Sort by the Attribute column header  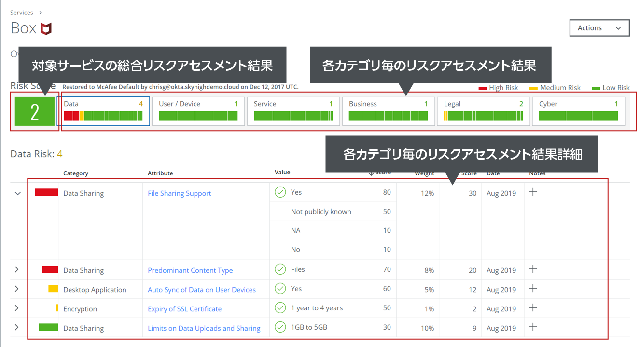tap(160, 173)
